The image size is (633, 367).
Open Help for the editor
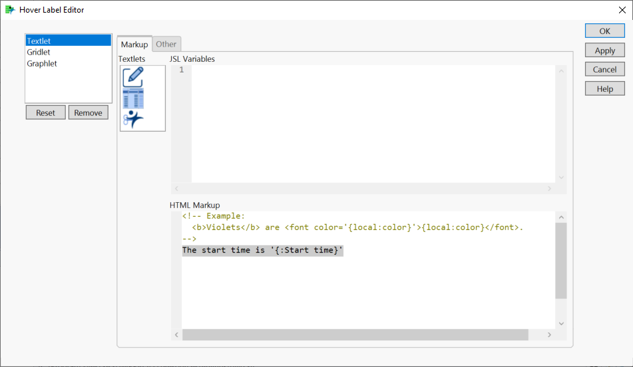click(604, 89)
